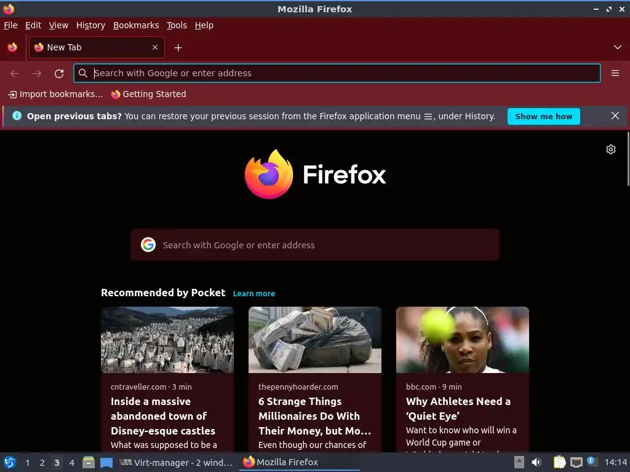The height and width of the screenshot is (472, 630).
Task: Click Firefox icon in window title bar
Action: (9, 9)
